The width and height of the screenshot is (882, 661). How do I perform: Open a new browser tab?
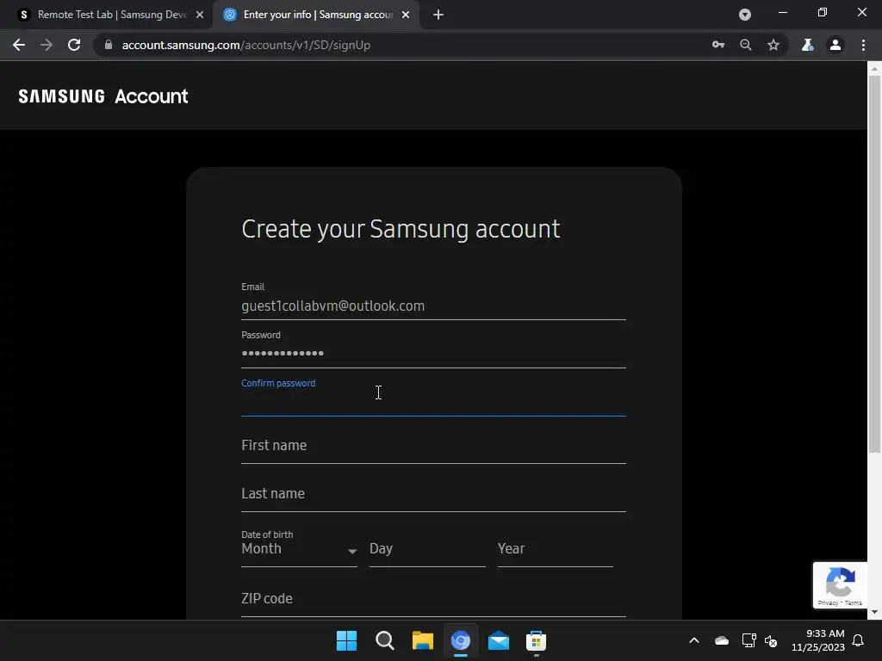pyautogui.click(x=438, y=15)
